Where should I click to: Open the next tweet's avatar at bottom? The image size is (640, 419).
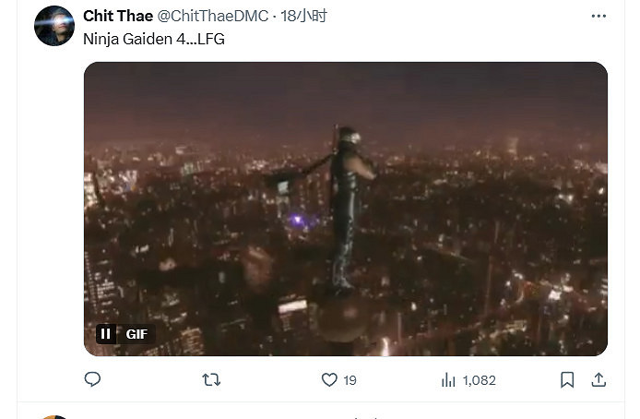click(x=53, y=416)
